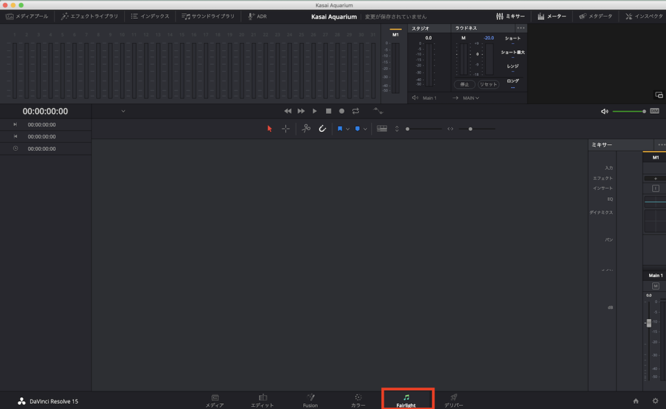Open the loudness panel options menu
This screenshot has width=666, height=409.
coord(521,28)
